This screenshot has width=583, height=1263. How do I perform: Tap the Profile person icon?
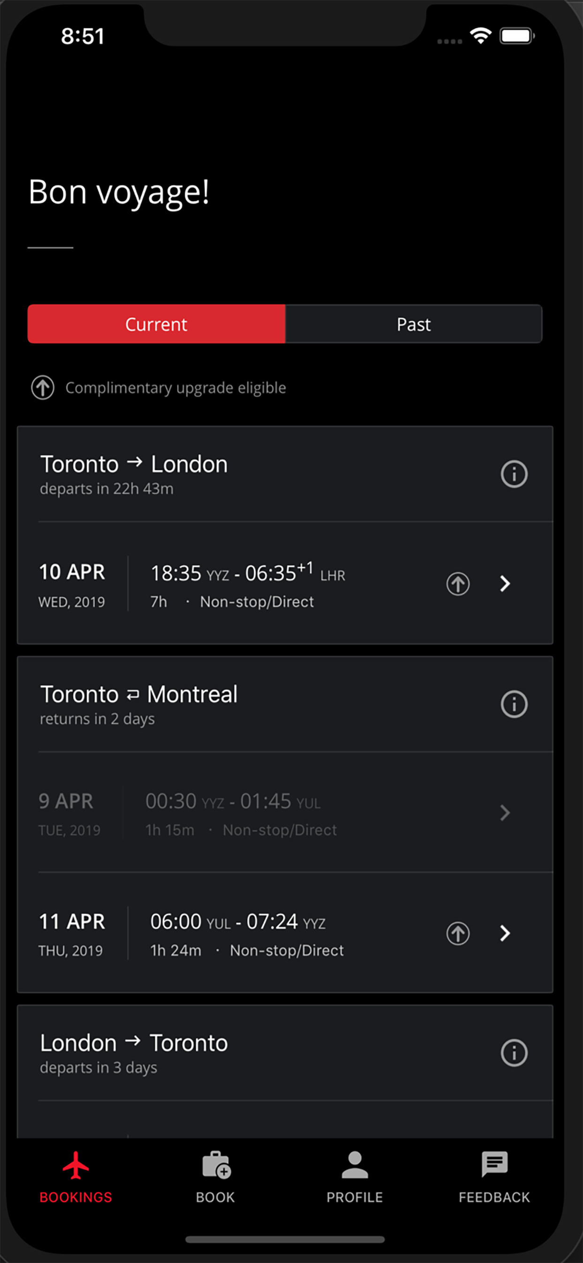355,1165
